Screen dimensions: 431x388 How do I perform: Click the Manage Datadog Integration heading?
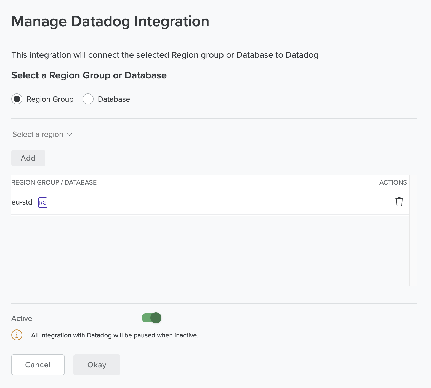[110, 21]
